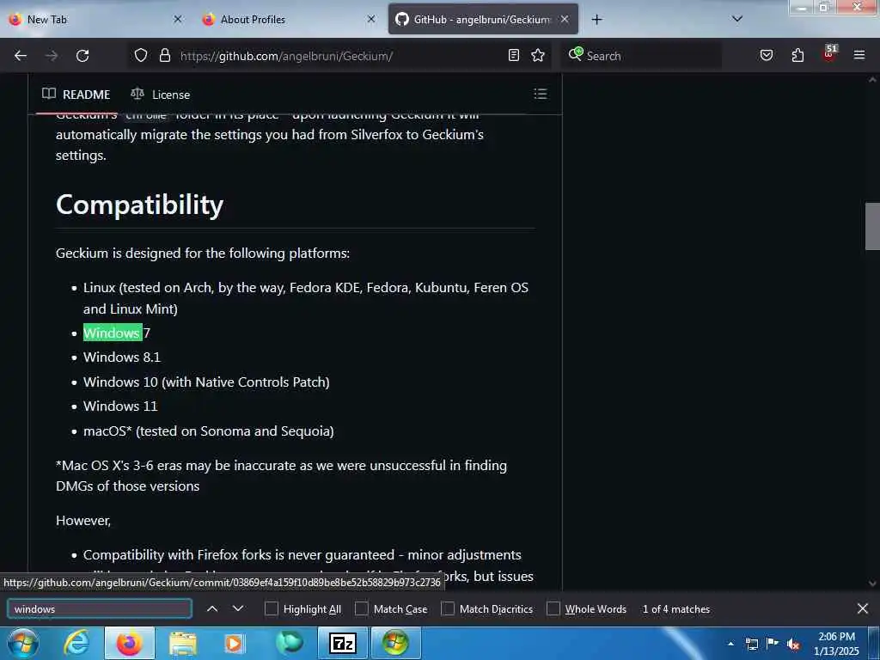
Task: Expand the list all tabs dropdown arrow
Action: pos(737,19)
